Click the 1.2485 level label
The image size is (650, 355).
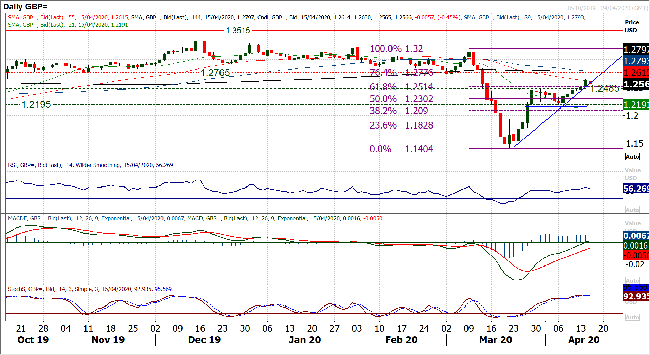[x=605, y=88]
